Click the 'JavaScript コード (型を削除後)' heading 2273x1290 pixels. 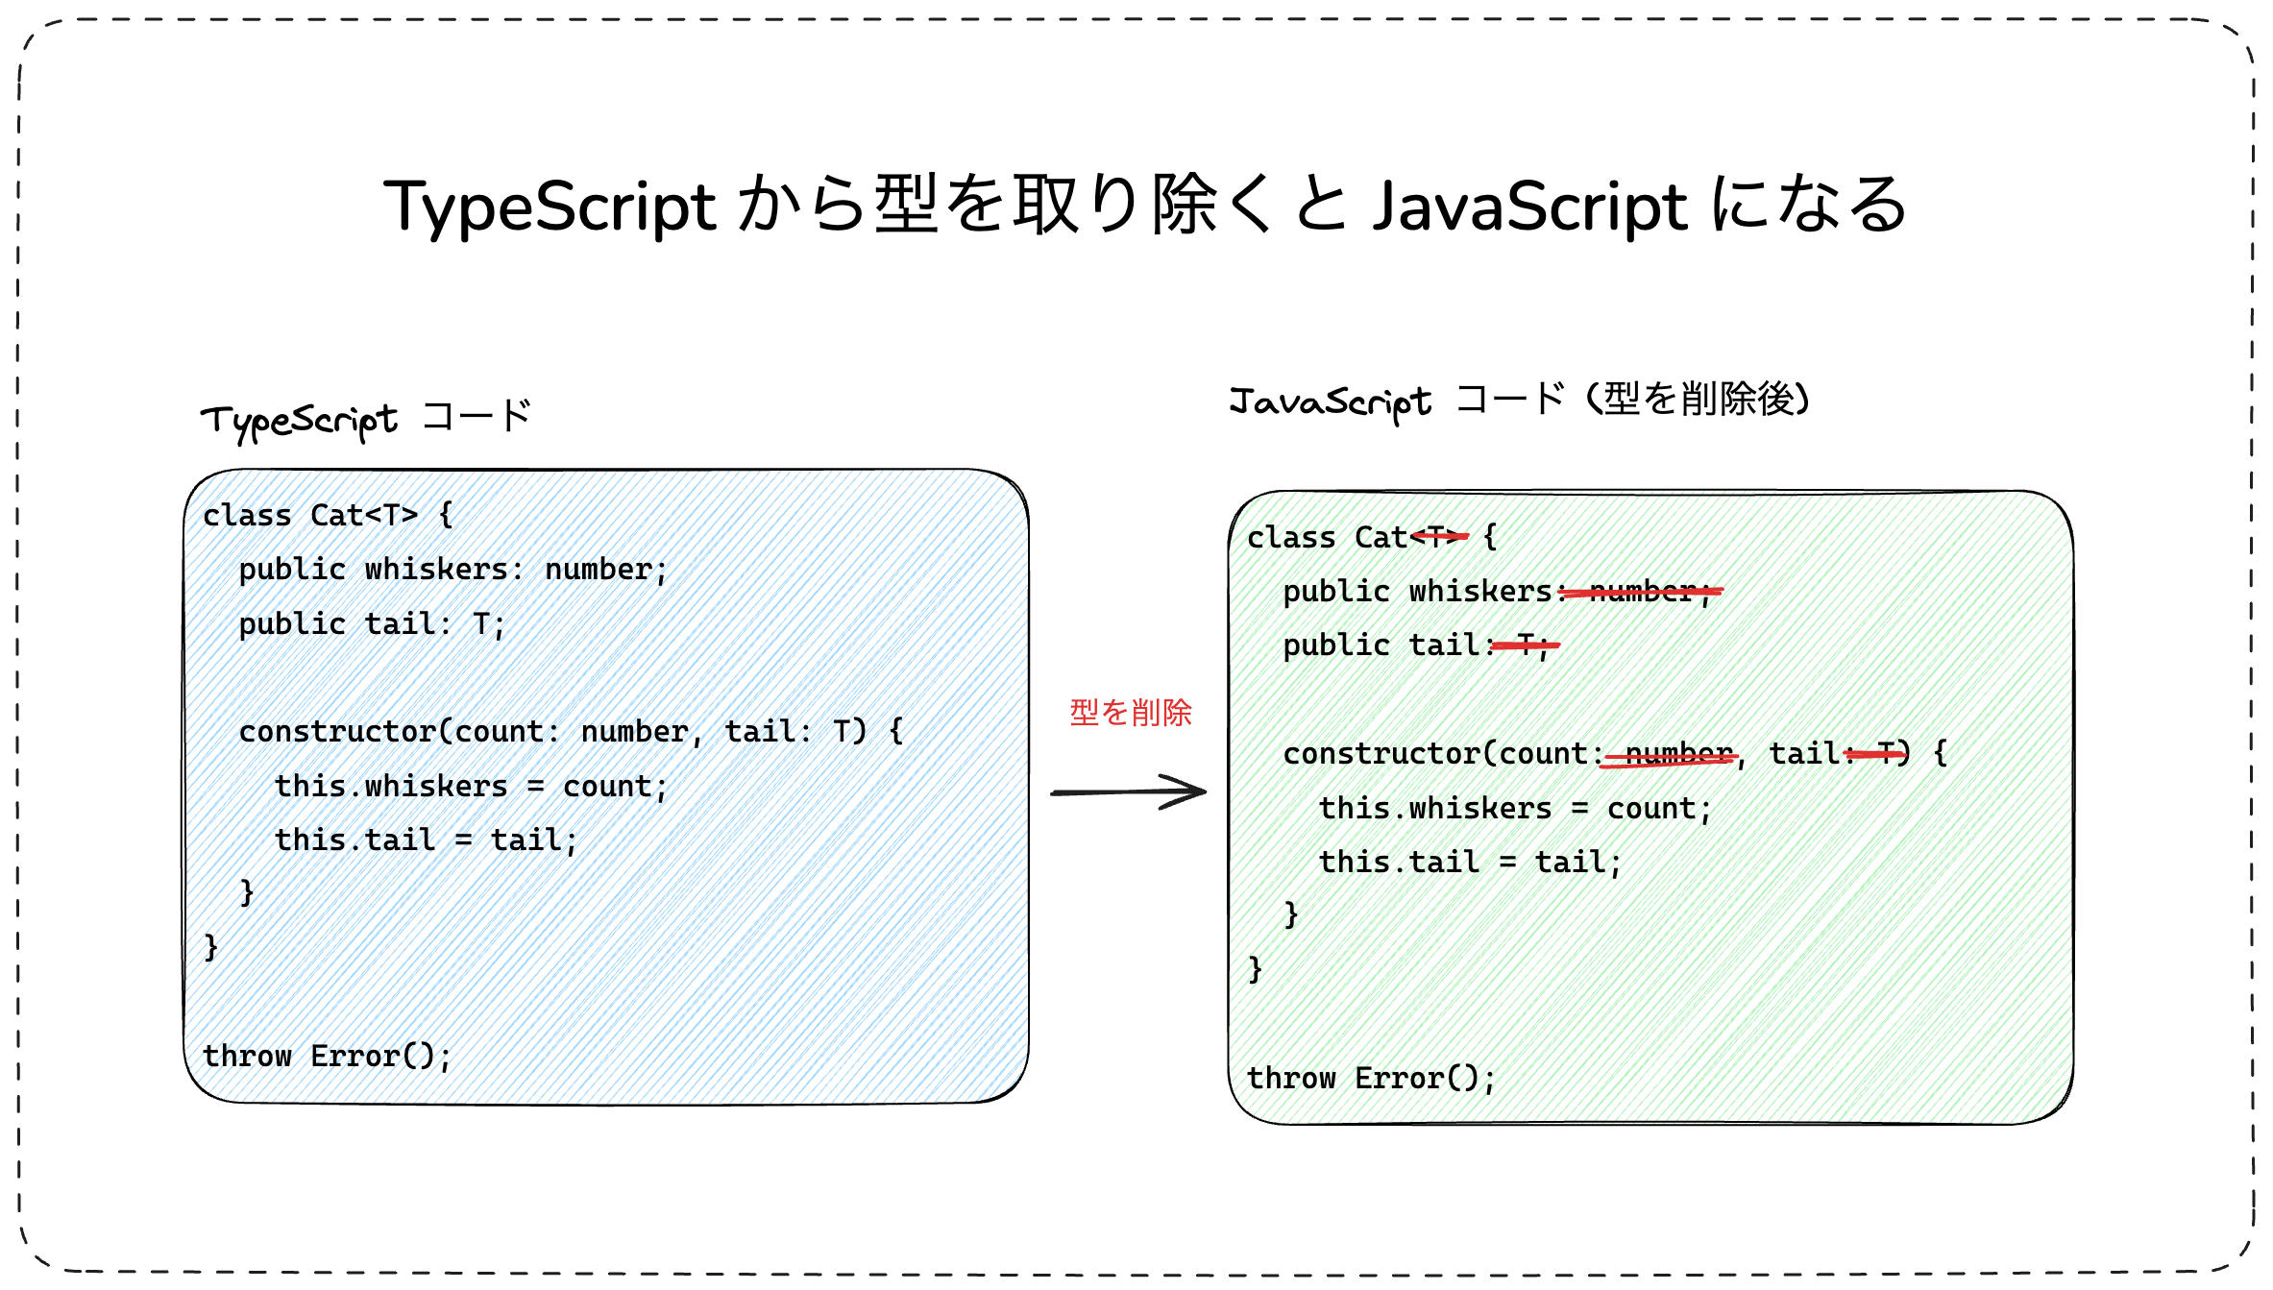coord(1519,400)
